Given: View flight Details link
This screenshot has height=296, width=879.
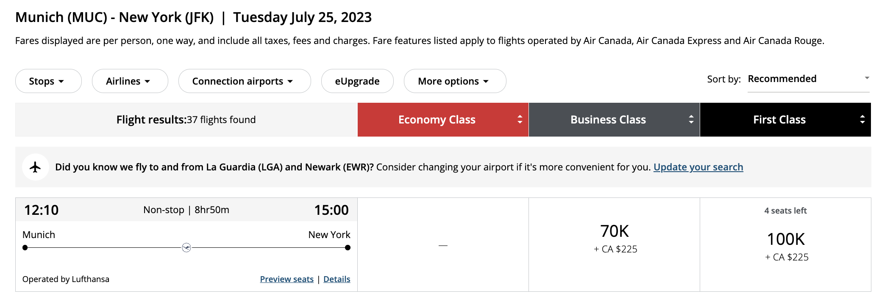Looking at the screenshot, I should point(337,279).
